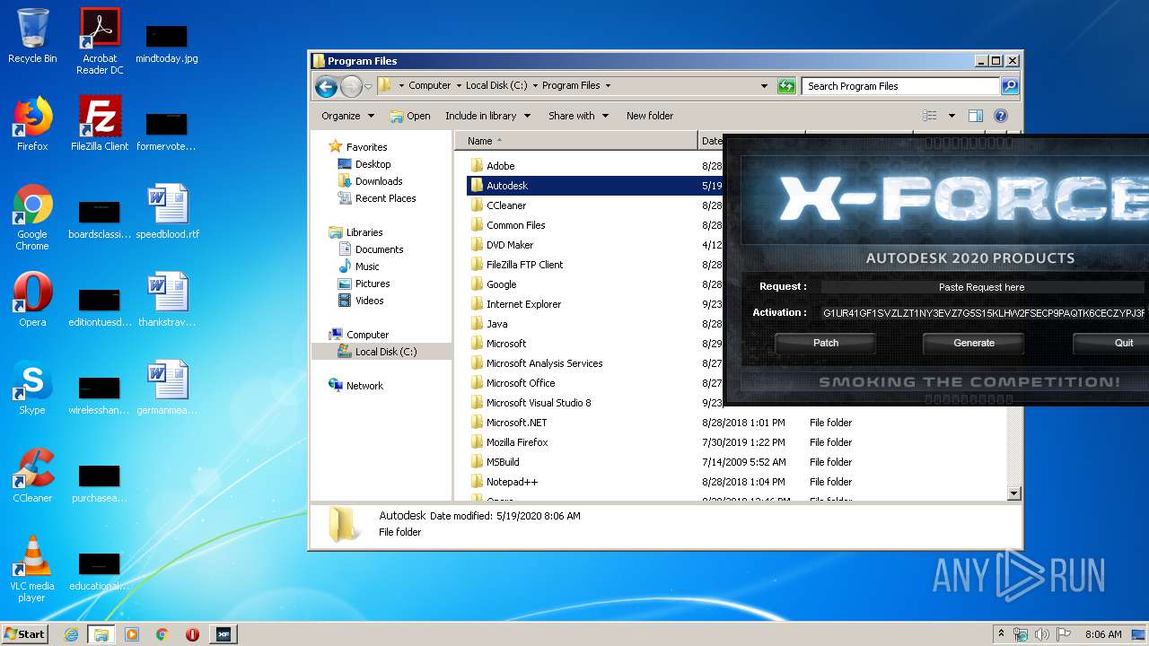Click the Windows Explorer taskbar icon
The width and height of the screenshot is (1149, 646).
tap(101, 634)
